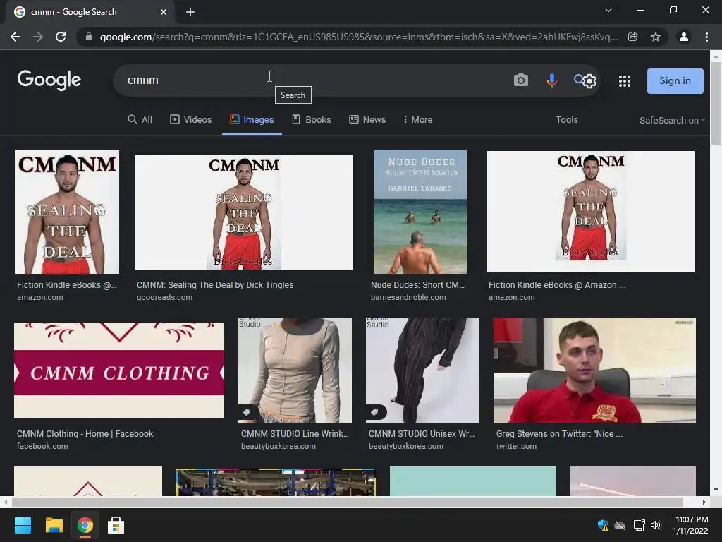Bookmark this page with the star icon

click(x=656, y=37)
